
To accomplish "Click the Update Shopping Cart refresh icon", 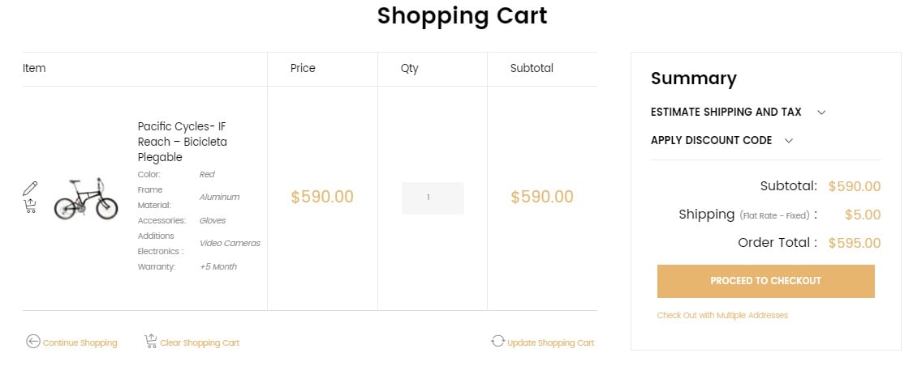I will click(497, 341).
